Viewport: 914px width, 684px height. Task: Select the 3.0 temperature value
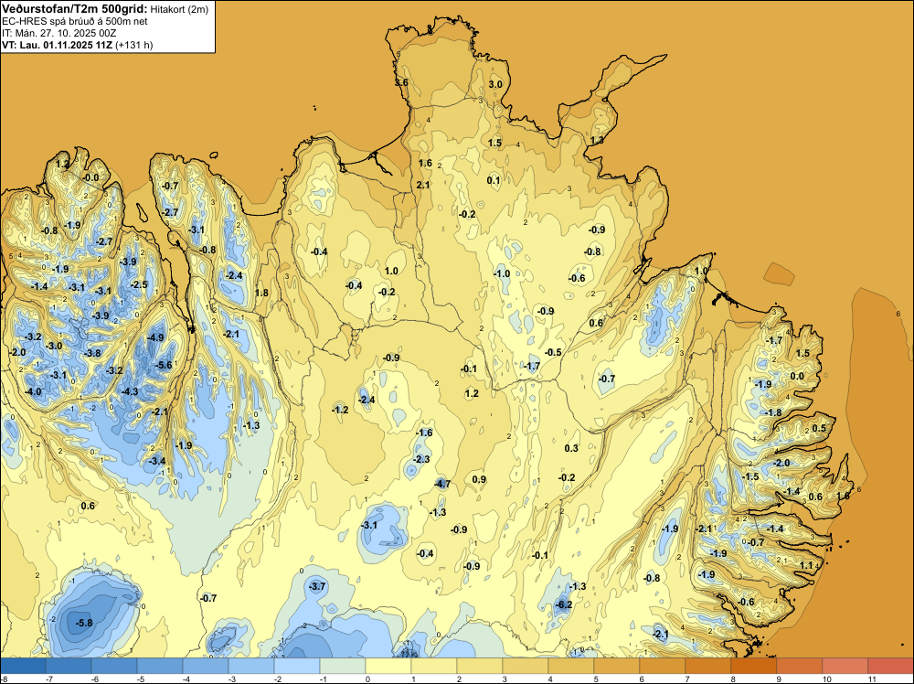click(494, 84)
